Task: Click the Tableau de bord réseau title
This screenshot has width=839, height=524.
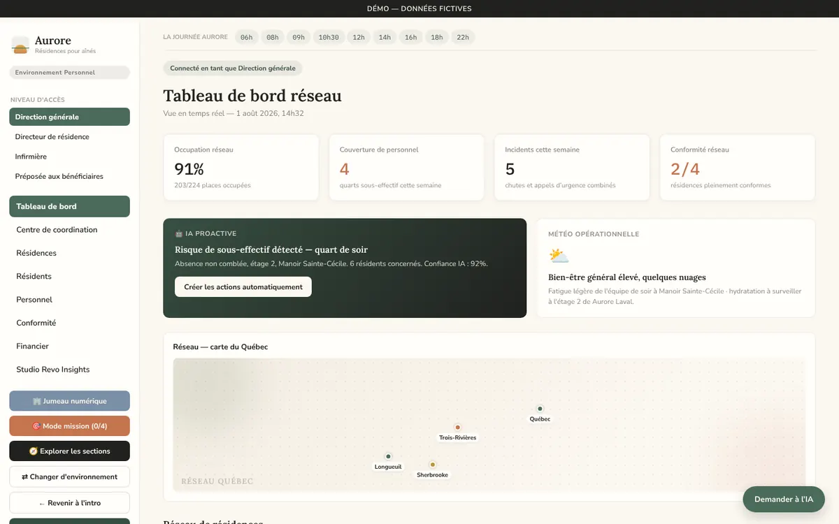Action: point(252,96)
